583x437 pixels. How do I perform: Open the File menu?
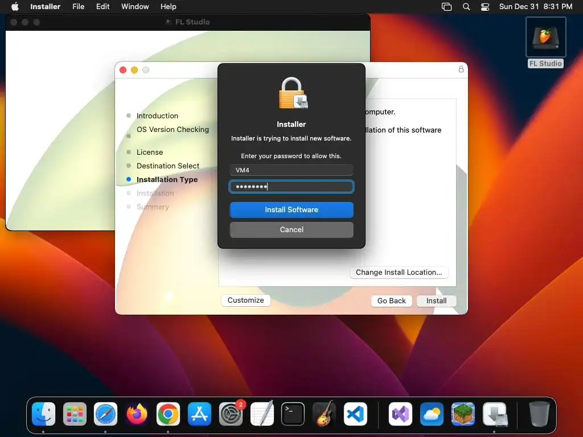coord(79,6)
